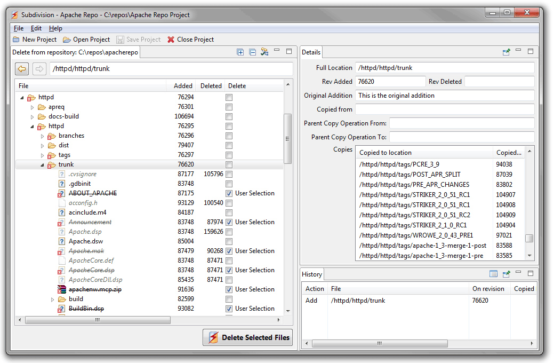This screenshot has height=363, width=554.
Task: Click the History panel list view icon
Action: [494, 274]
